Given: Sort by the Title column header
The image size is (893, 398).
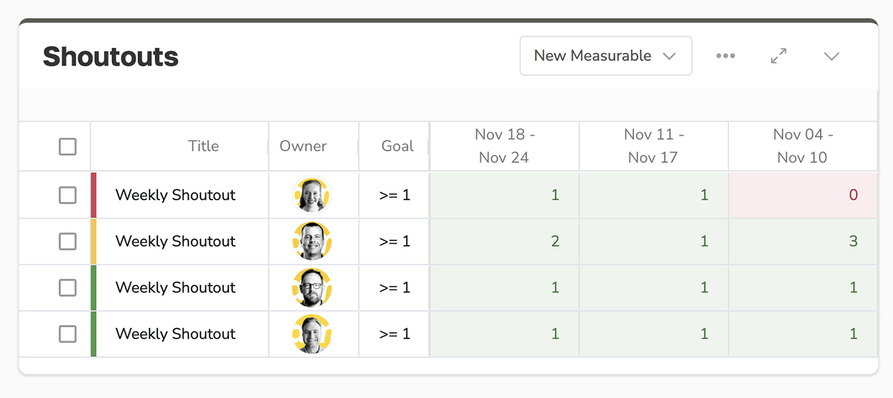Looking at the screenshot, I should click(203, 146).
